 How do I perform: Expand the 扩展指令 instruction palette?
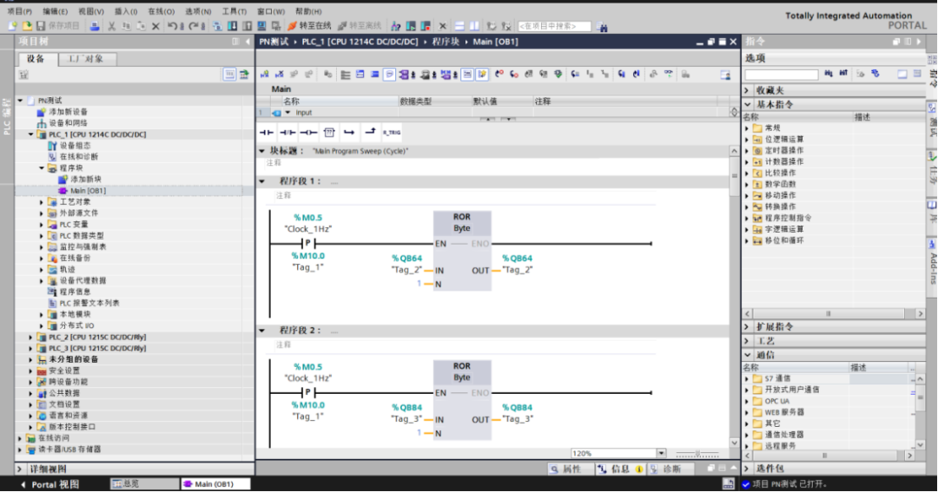[x=747, y=327]
